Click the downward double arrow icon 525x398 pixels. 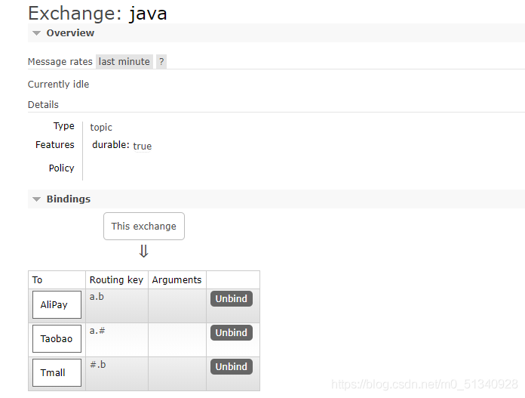(143, 251)
